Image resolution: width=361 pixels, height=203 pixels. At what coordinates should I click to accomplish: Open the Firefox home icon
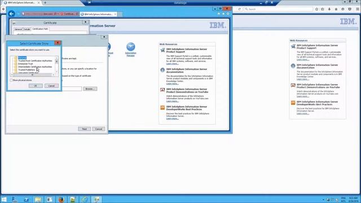click(x=336, y=9)
